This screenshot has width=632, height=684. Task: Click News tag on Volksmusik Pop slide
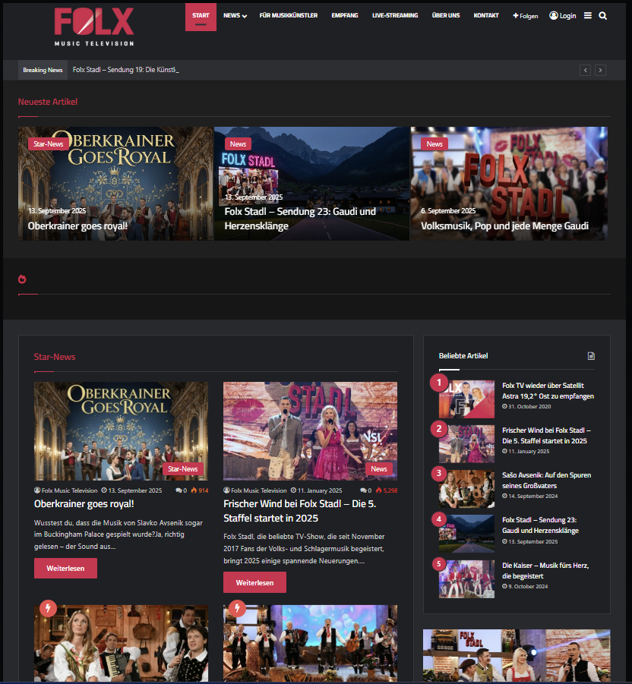tap(434, 144)
